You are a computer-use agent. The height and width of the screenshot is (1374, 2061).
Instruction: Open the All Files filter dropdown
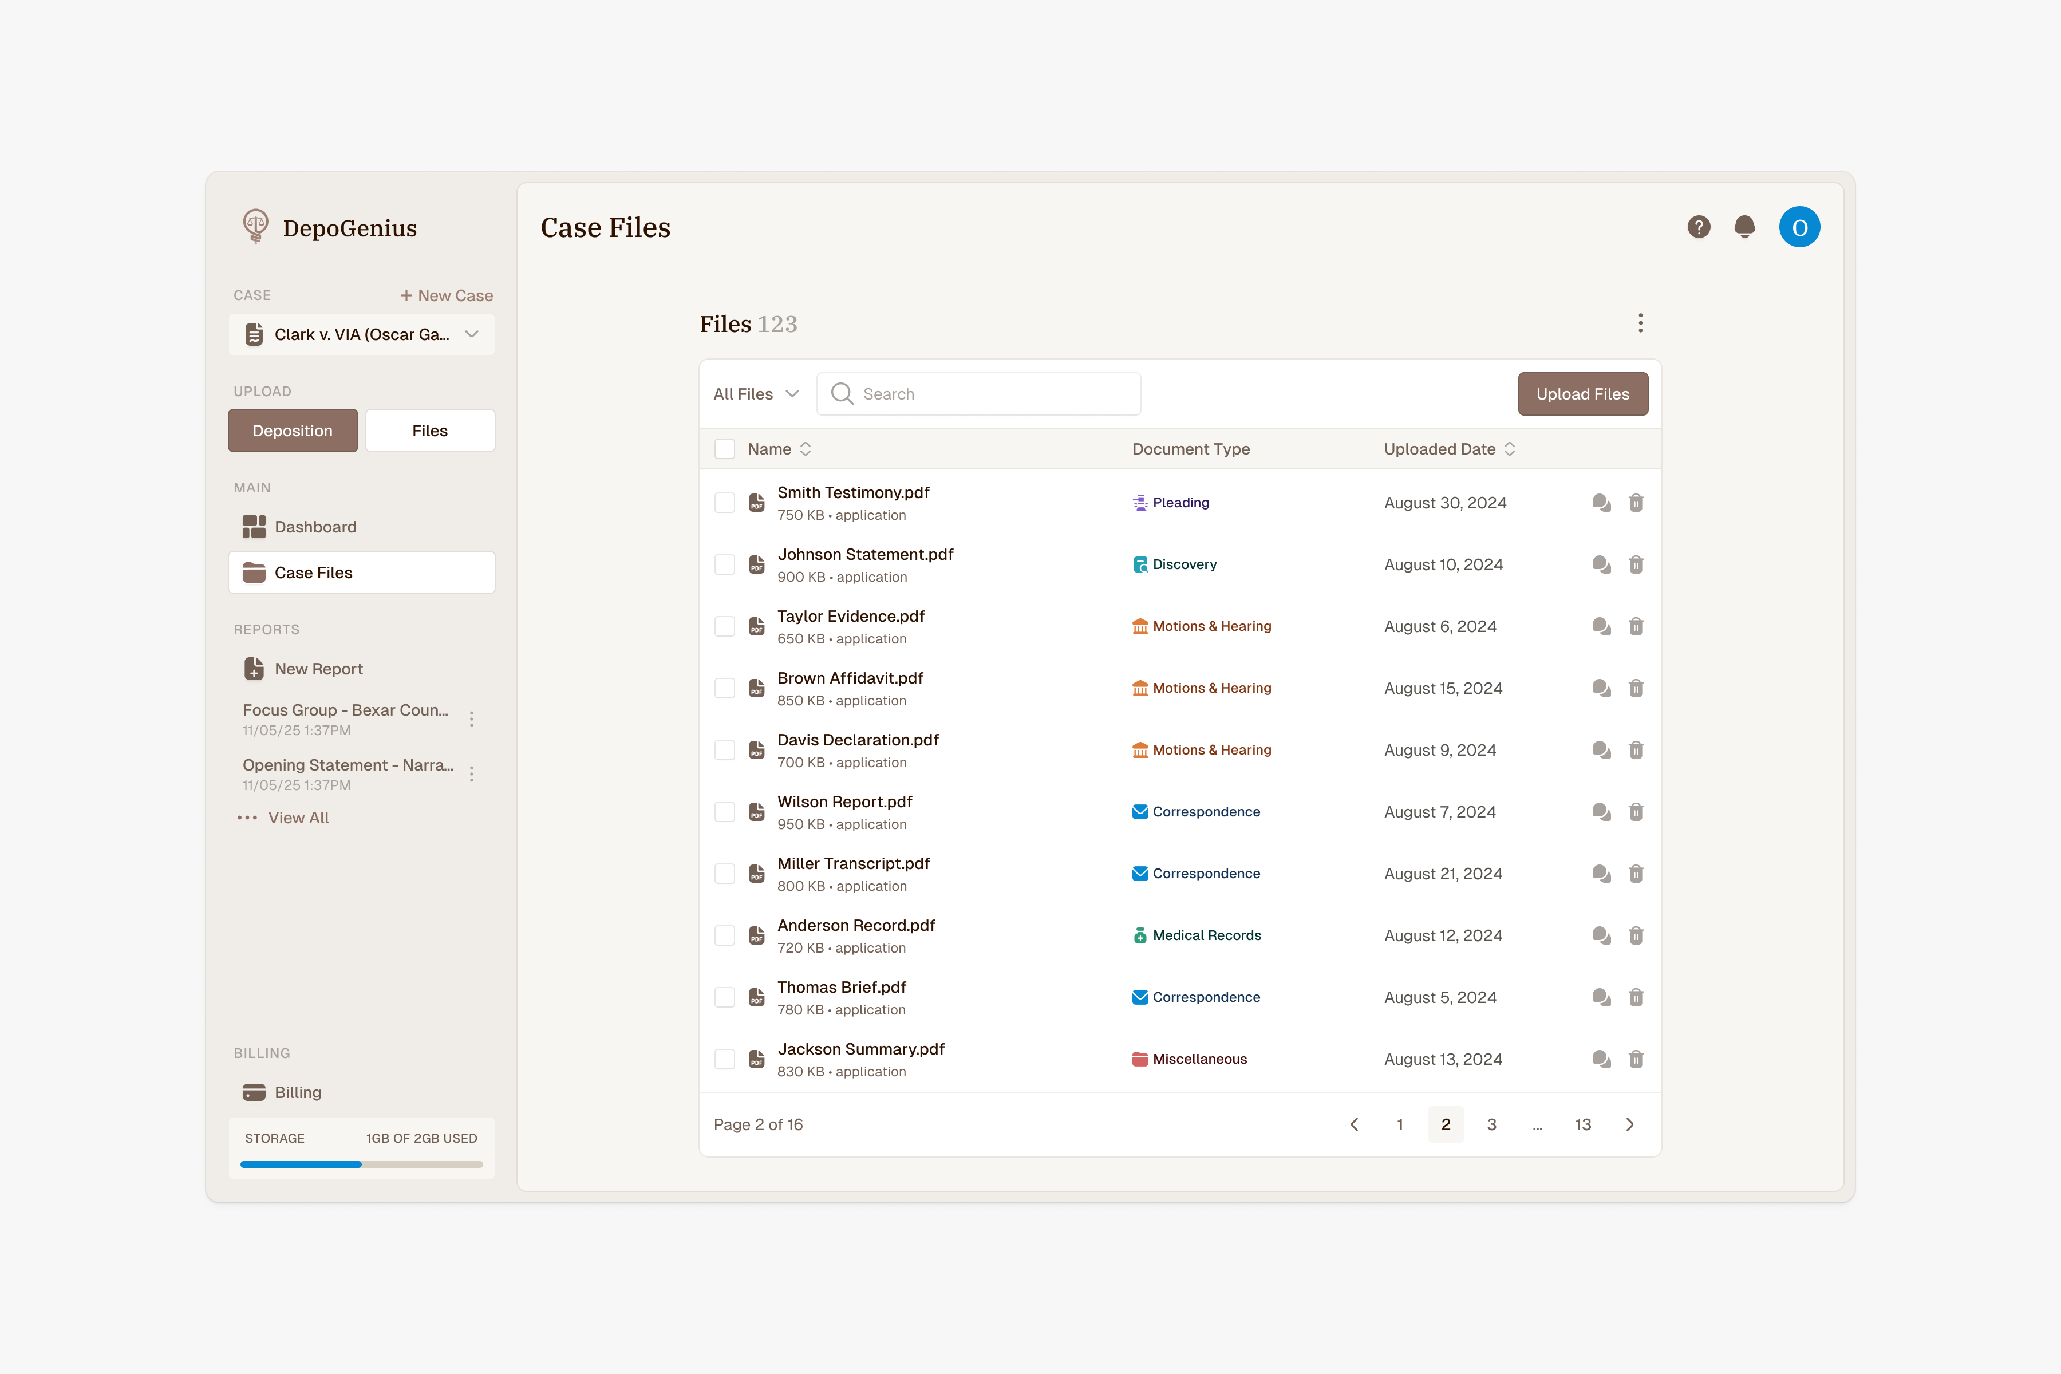click(755, 394)
